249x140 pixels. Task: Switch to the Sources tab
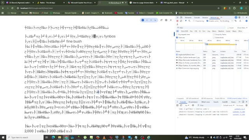(205, 17)
